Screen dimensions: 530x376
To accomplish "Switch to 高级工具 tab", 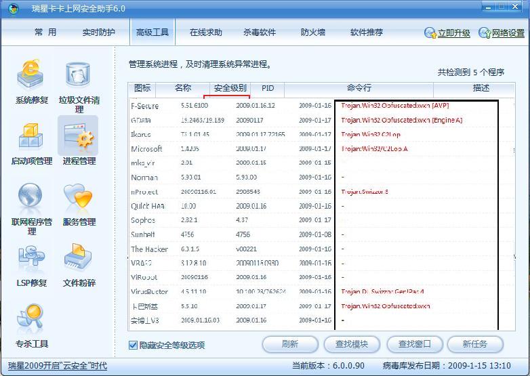I will click(152, 32).
